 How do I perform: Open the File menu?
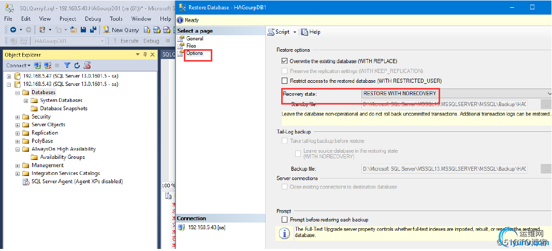pyautogui.click(x=8, y=19)
